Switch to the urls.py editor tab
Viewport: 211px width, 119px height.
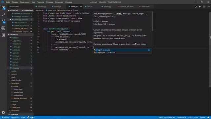click(x=90, y=7)
